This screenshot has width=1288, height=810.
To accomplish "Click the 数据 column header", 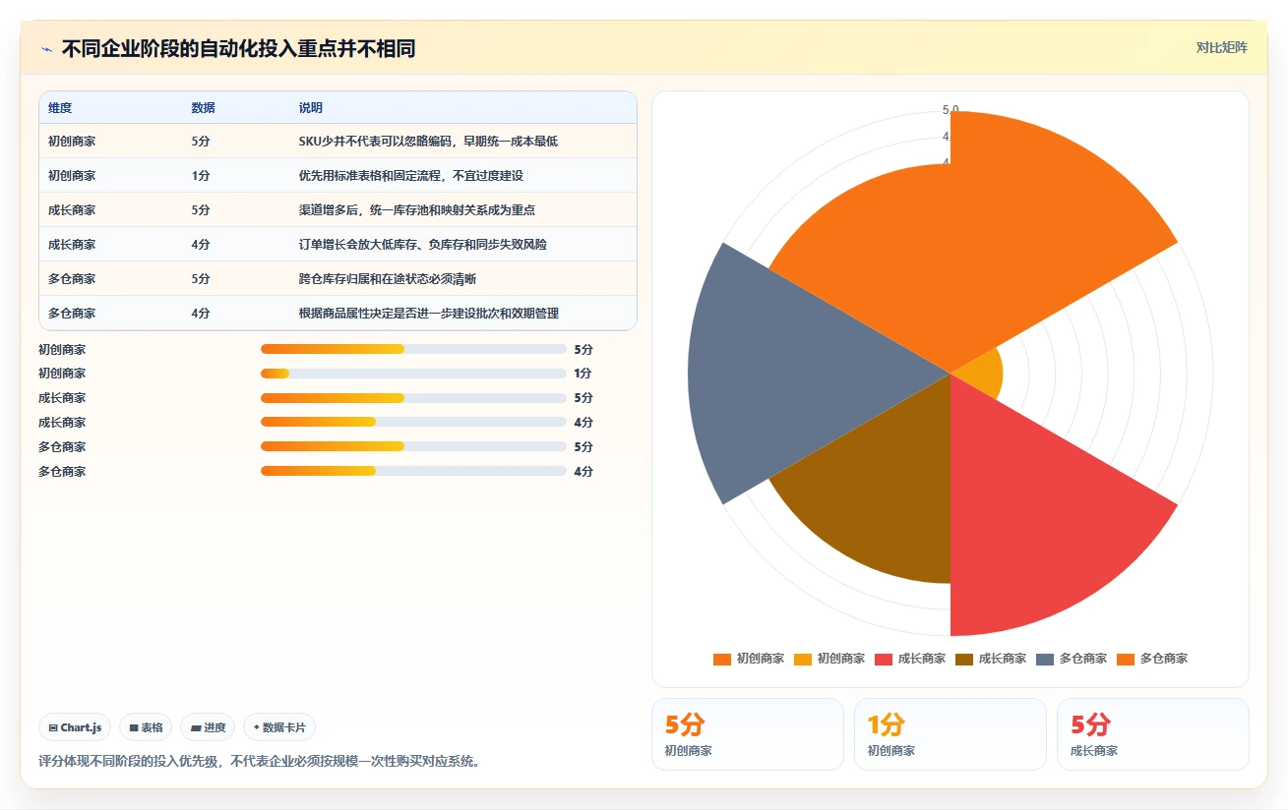I will click(x=204, y=108).
